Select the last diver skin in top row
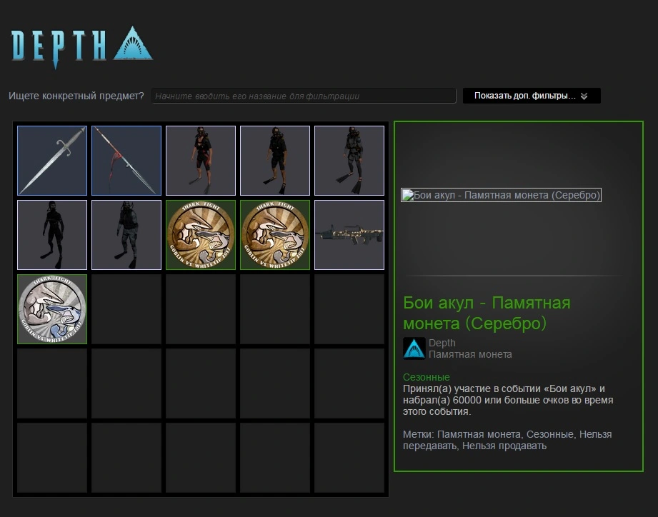Screen dimensions: 658x517 point(349,161)
